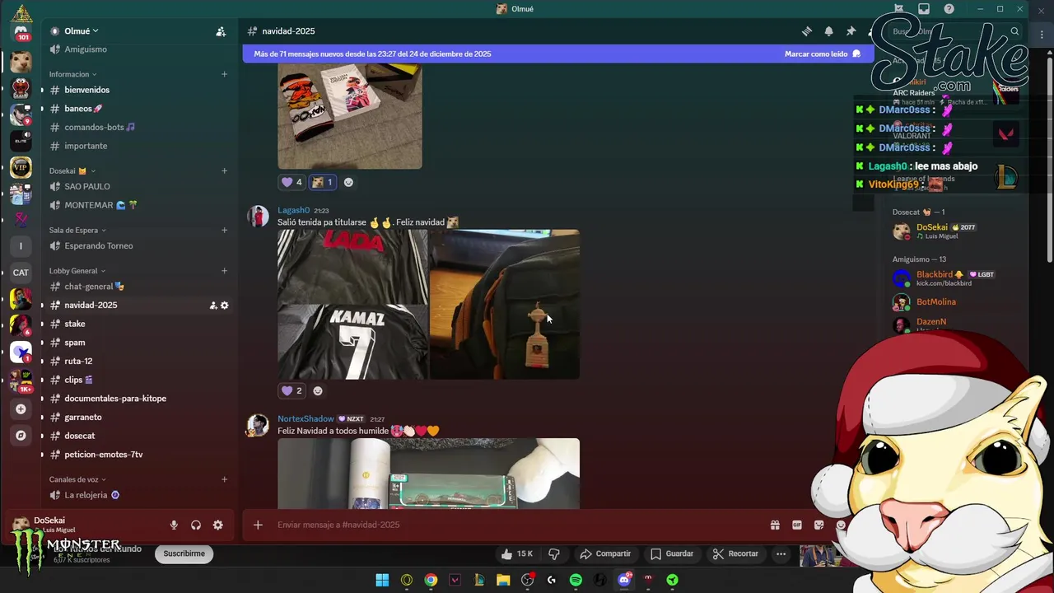1054x593 pixels.
Task: Collapse the Informacion category
Action: tap(72, 74)
